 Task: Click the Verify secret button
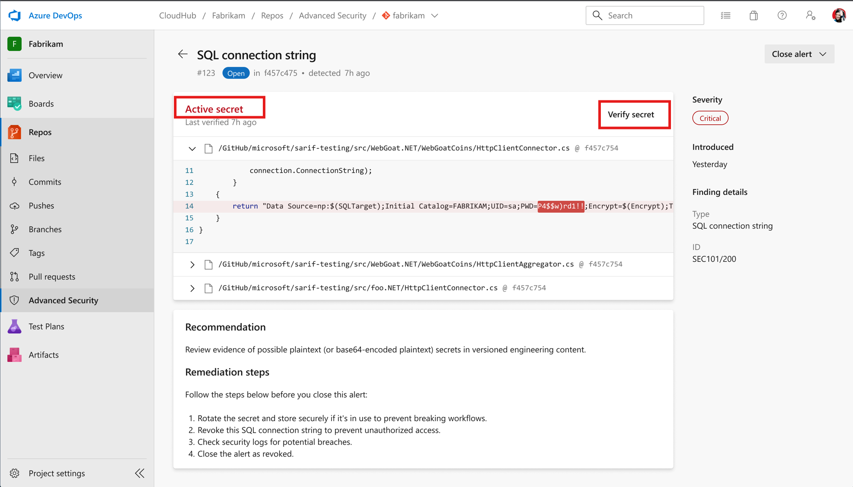(x=631, y=114)
